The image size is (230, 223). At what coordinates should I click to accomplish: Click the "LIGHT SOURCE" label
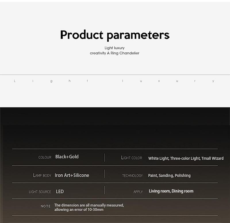(40, 192)
